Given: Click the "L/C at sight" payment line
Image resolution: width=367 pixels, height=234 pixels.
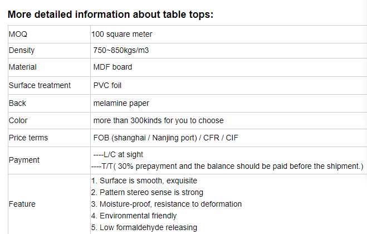Looking at the screenshot, I should point(120,154).
